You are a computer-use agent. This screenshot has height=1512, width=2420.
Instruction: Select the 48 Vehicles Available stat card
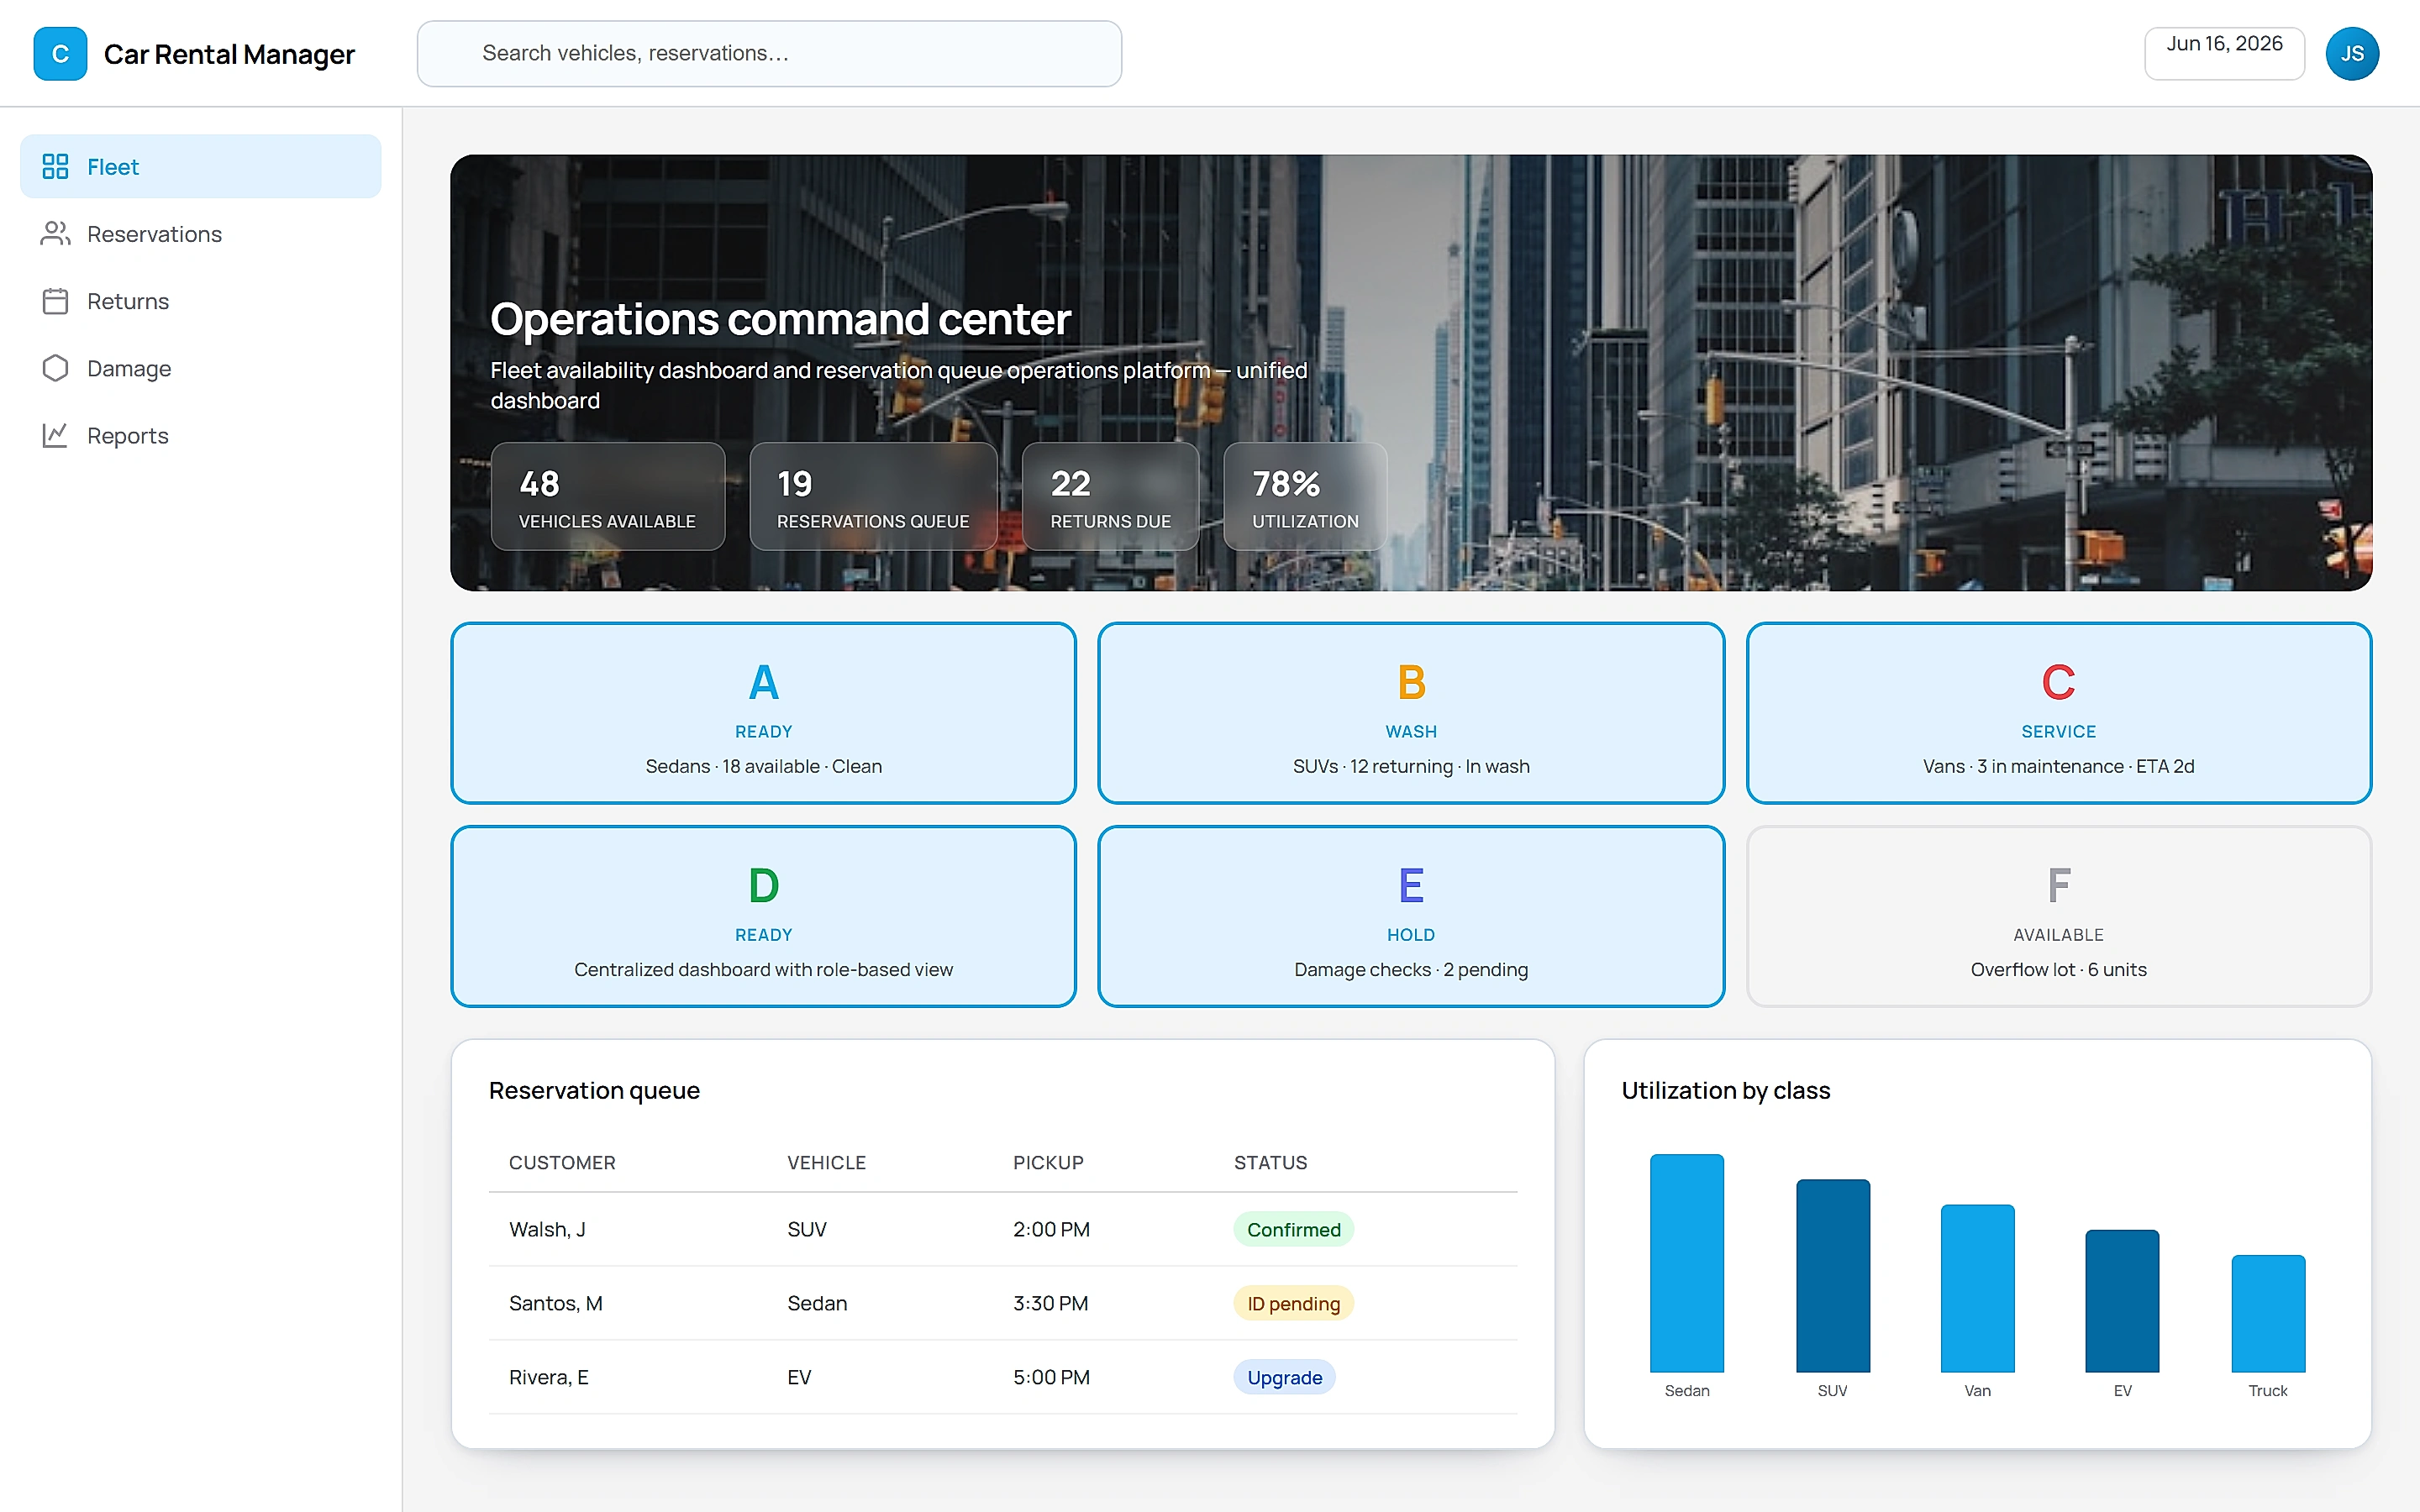tap(607, 497)
